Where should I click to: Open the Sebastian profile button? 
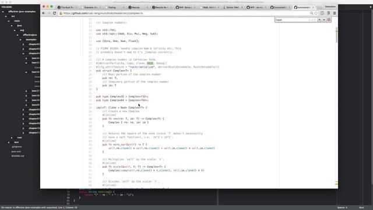pyautogui.click(x=330, y=6)
